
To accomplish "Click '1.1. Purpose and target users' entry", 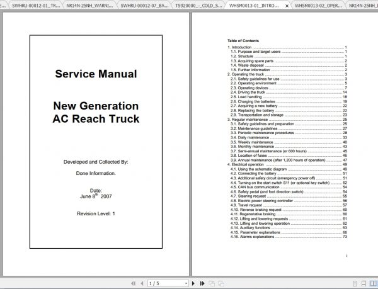I will [289, 52].
